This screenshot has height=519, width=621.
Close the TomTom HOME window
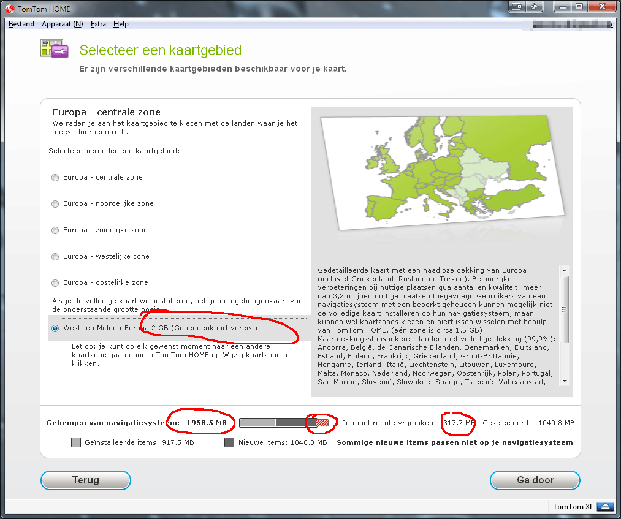(x=602, y=6)
